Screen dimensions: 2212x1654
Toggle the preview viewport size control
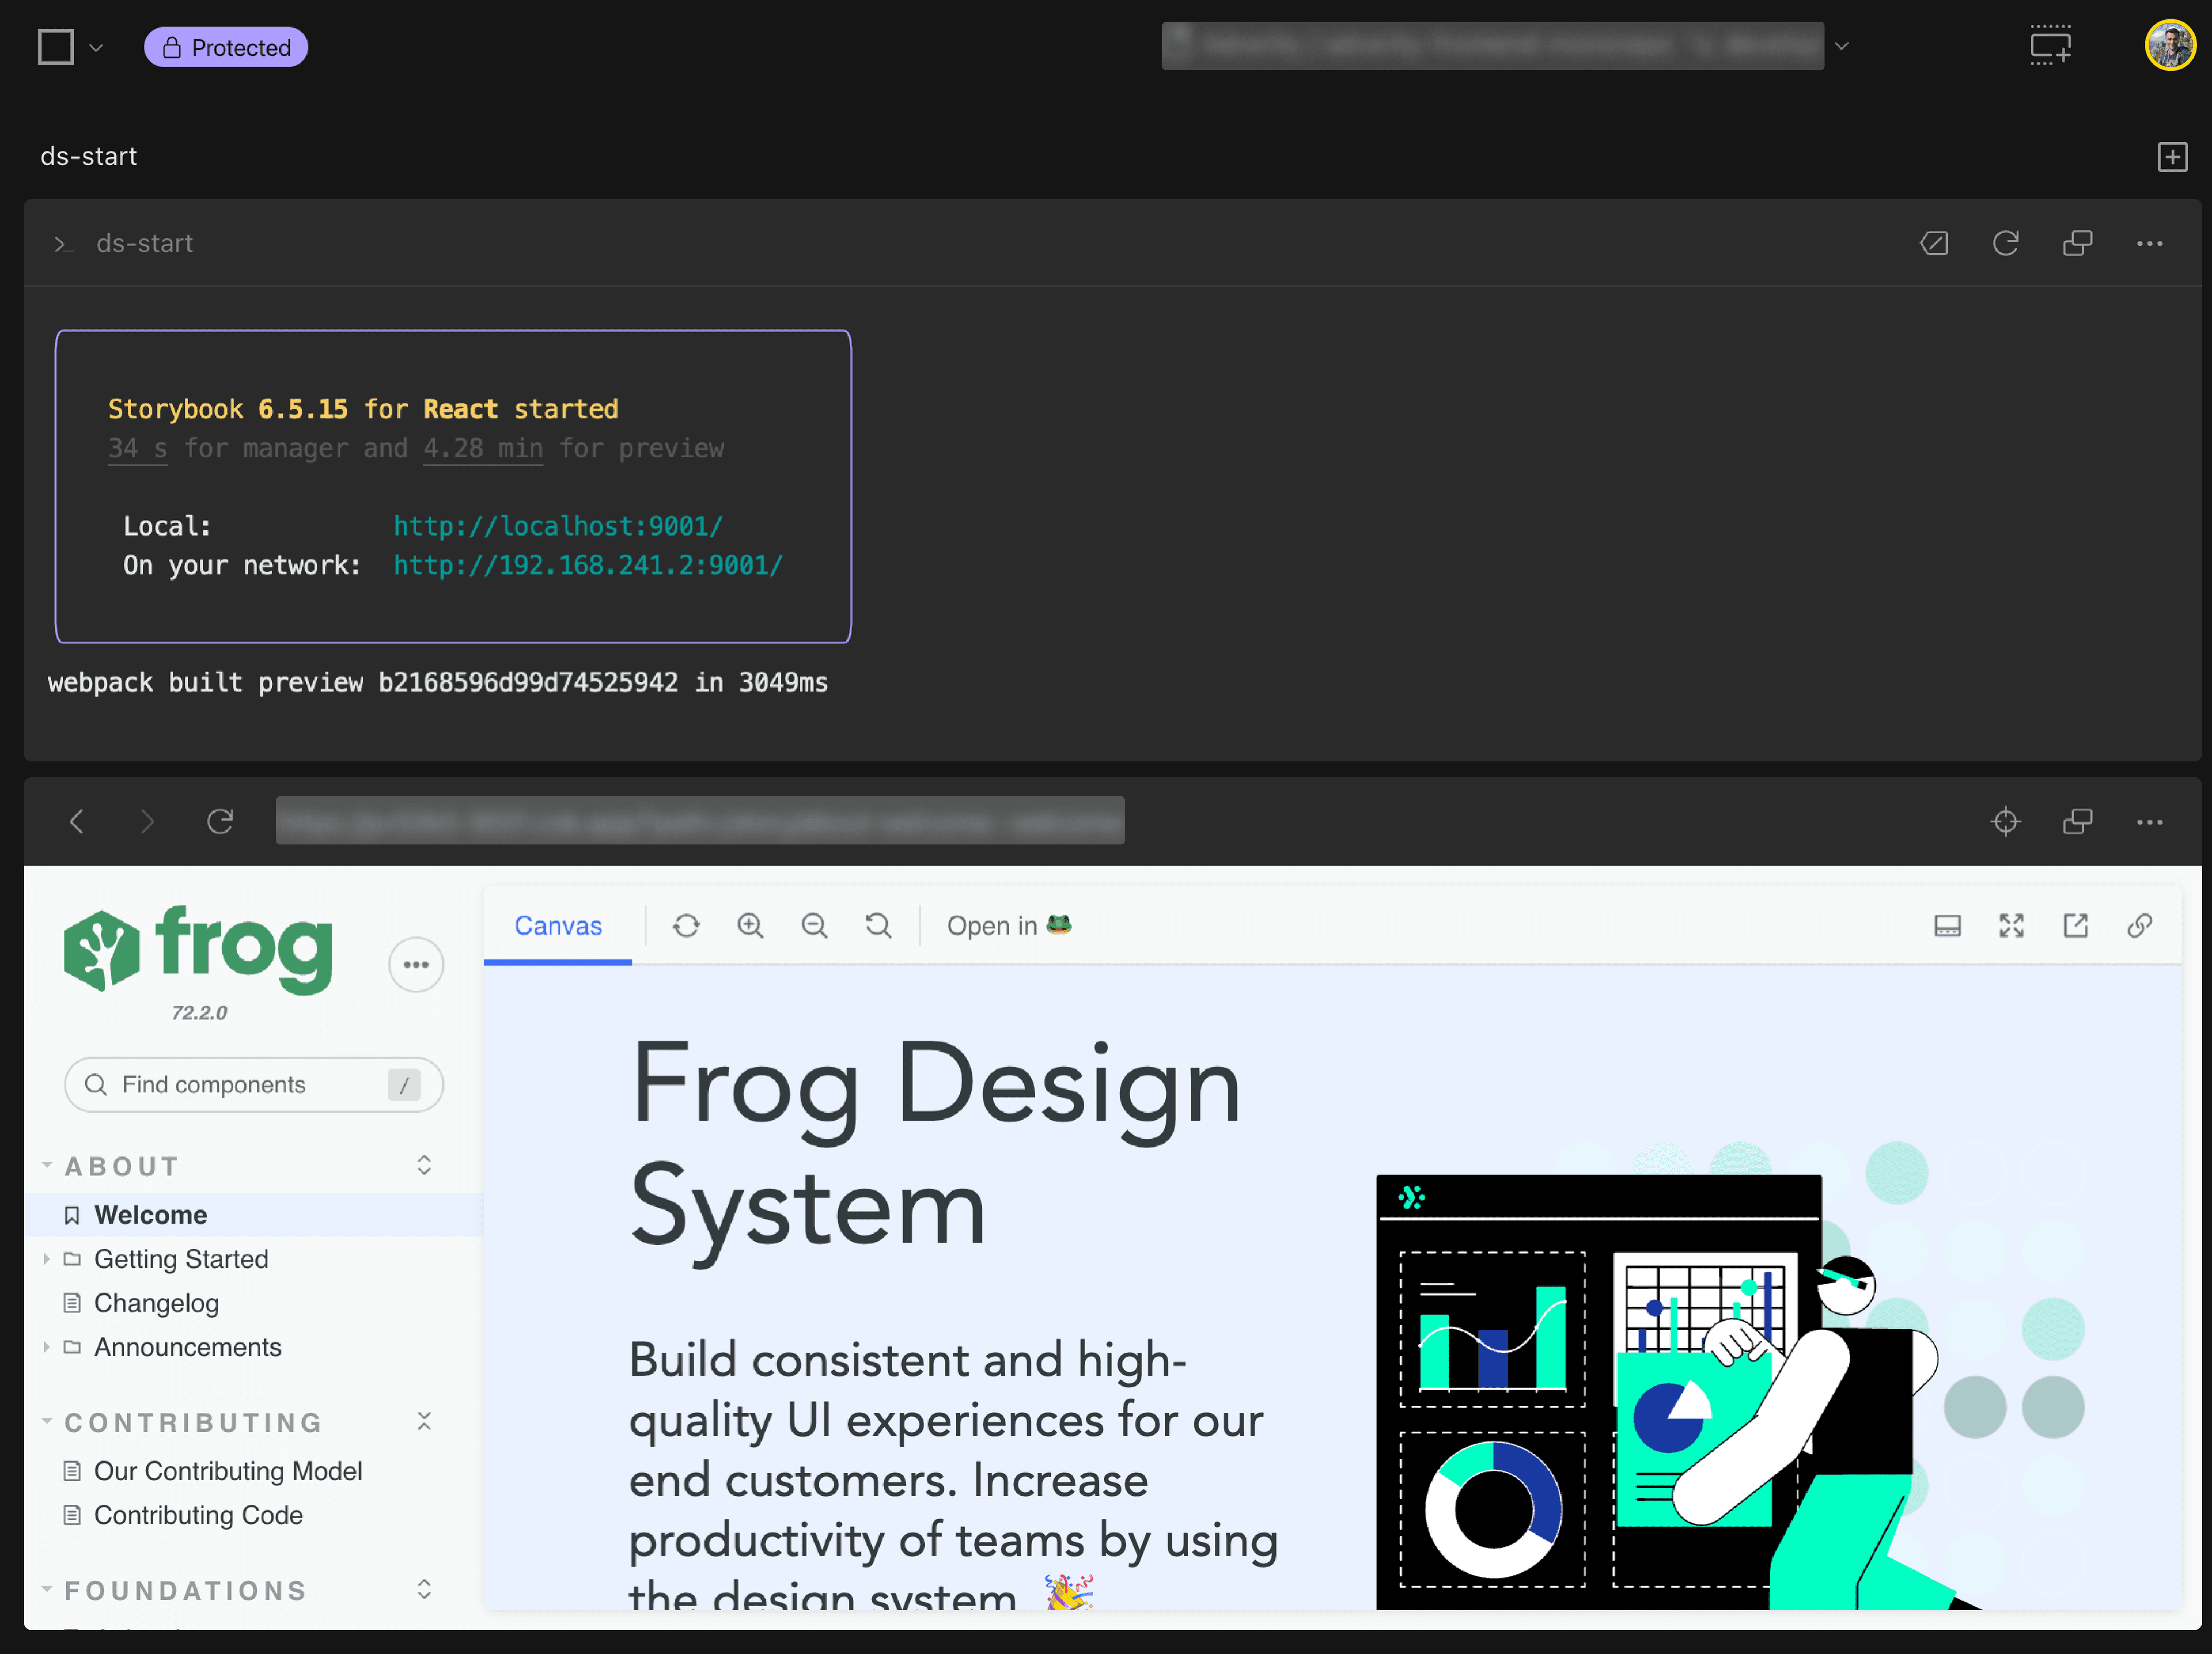[1948, 925]
